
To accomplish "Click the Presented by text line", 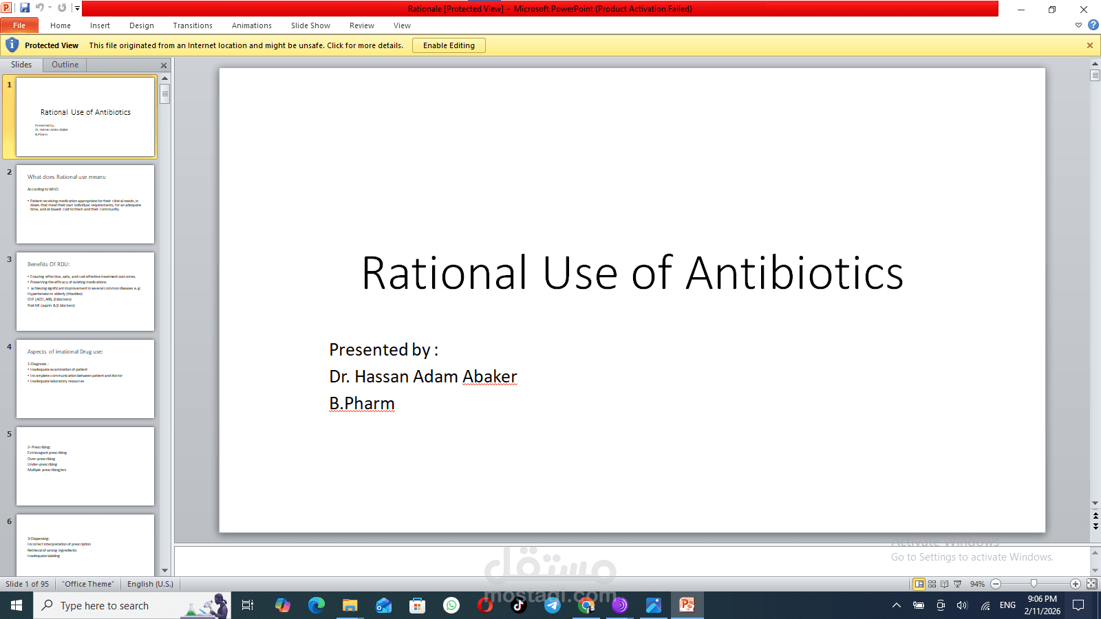I will (x=383, y=350).
